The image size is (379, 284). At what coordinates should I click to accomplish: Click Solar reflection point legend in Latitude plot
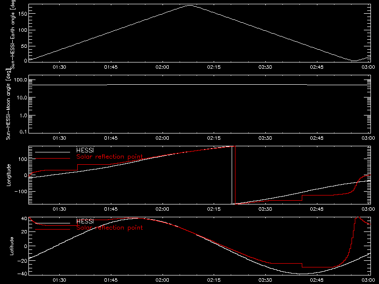(x=109, y=228)
